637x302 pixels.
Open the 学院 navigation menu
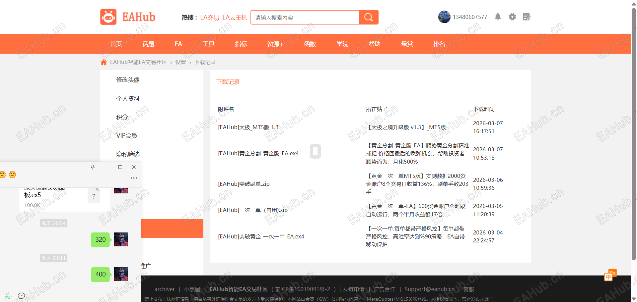[x=342, y=44]
